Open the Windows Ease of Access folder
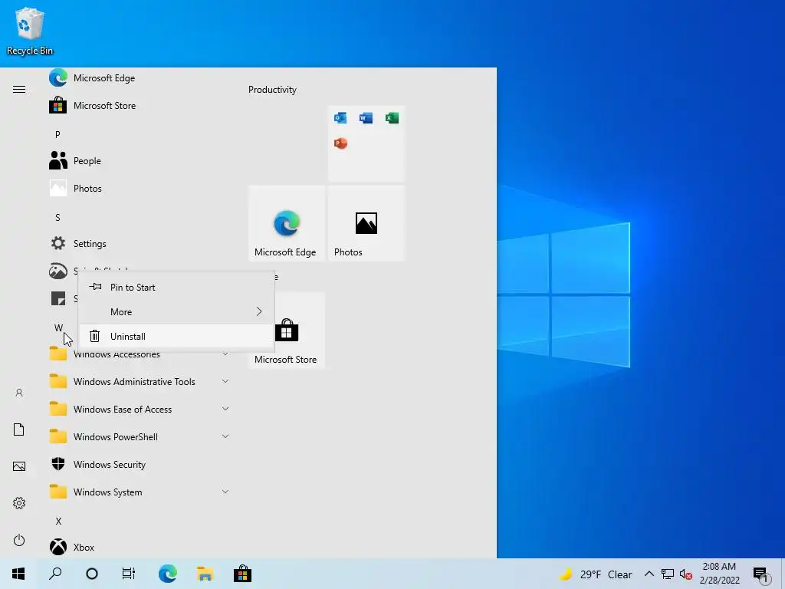The image size is (785, 589). 139,410
